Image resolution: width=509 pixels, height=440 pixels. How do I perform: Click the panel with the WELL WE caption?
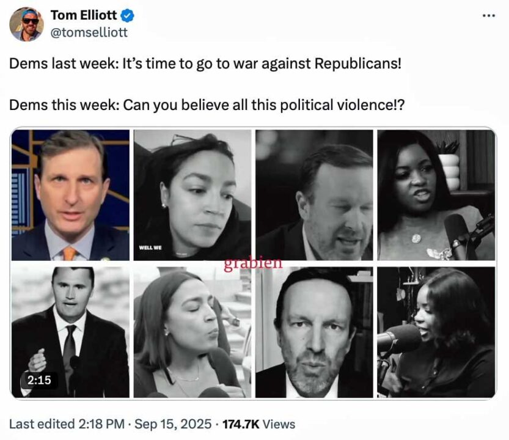point(192,195)
